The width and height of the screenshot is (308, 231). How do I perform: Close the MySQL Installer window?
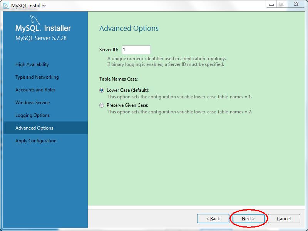click(x=296, y=4)
